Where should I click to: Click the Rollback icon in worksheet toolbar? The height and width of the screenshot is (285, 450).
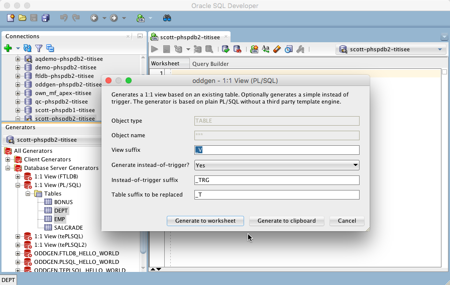(x=237, y=49)
